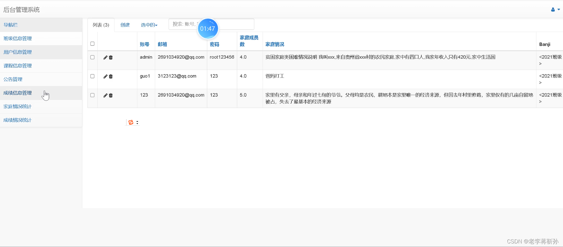
Task: Click password cell root123456
Action: 222,57
